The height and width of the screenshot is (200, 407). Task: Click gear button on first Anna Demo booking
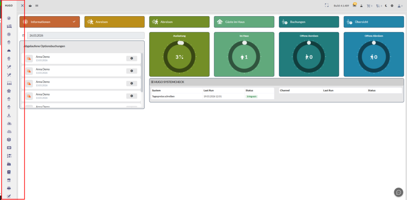[x=131, y=58]
